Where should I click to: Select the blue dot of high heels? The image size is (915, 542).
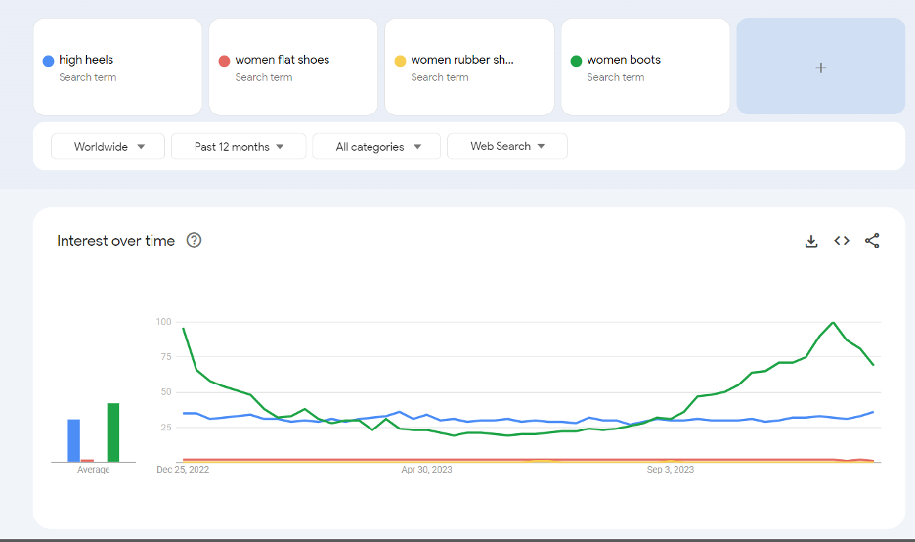[49, 60]
